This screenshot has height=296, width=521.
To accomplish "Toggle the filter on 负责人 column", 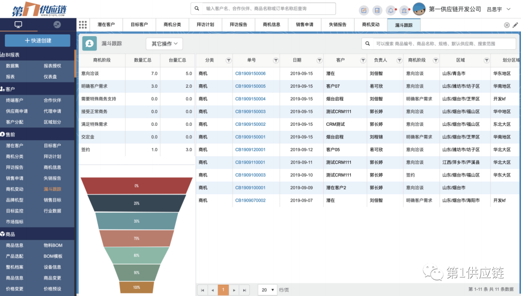I will coord(398,60).
